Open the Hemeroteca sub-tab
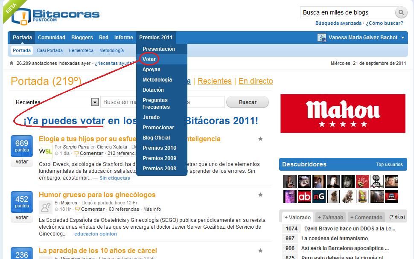This screenshot has height=259, width=414. (x=81, y=50)
